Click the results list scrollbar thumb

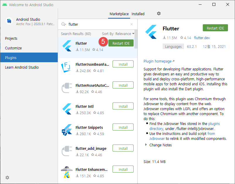[136, 39]
